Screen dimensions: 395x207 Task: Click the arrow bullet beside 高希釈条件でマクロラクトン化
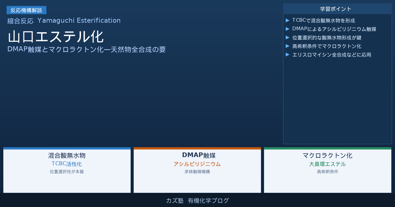(x=288, y=46)
